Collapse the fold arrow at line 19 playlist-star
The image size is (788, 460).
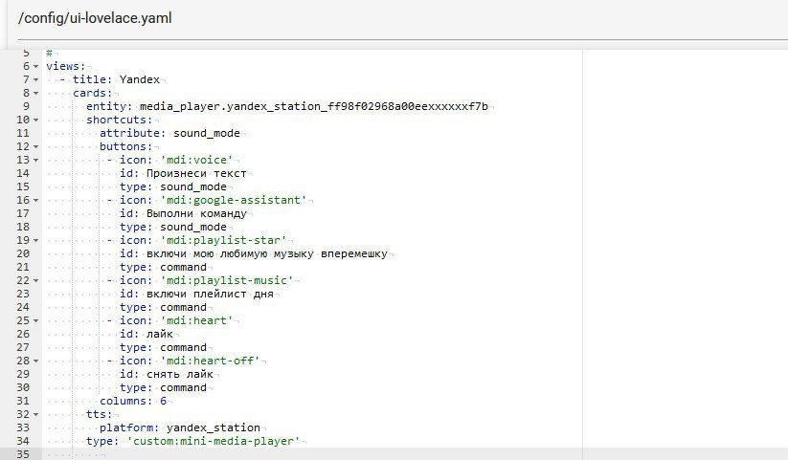click(x=35, y=241)
